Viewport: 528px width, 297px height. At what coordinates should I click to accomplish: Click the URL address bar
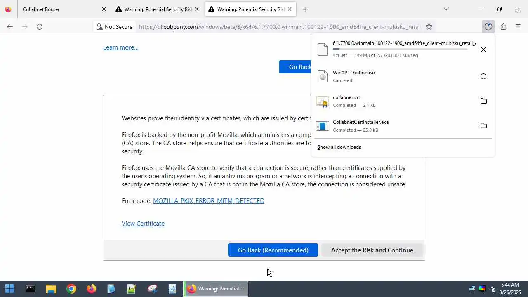pos(279,27)
